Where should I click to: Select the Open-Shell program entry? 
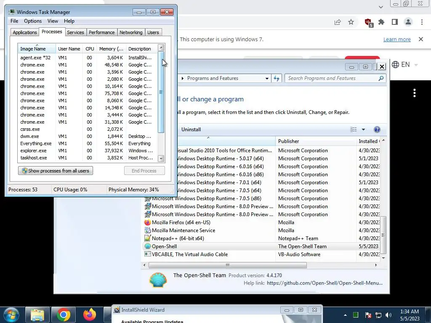[261, 246]
